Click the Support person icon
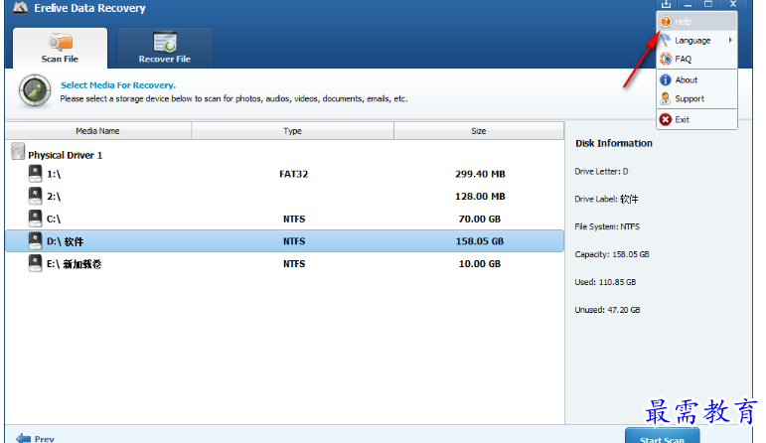 click(666, 98)
